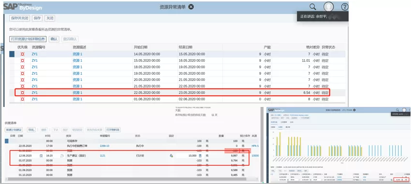411x184 pixels.
Task: Click the priority alert icon in the 01.06.2020 row
Action: tap(23, 99)
